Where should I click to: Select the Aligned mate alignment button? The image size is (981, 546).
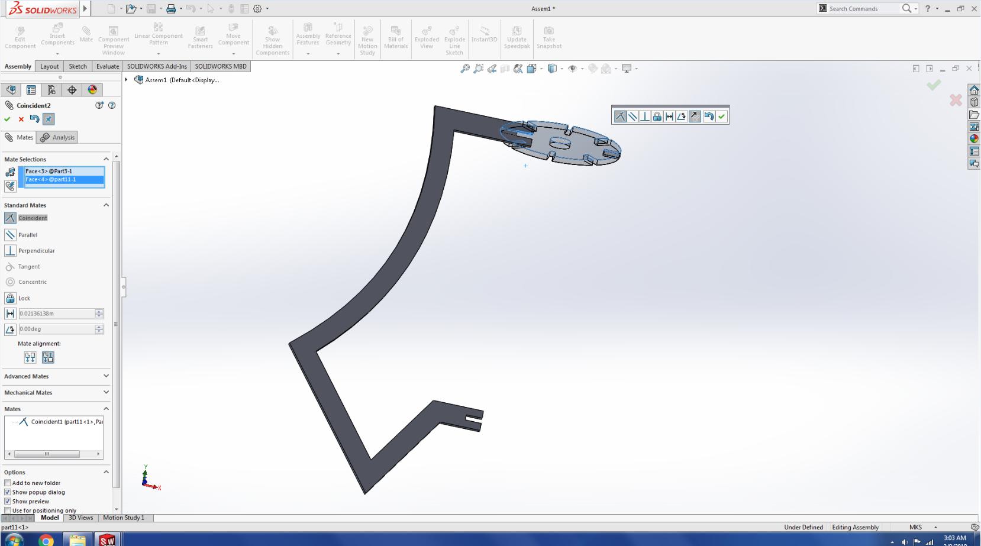pos(30,357)
